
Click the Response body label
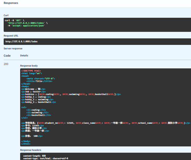point(29,66)
